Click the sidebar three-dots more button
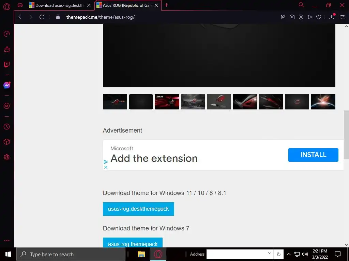 point(7,241)
